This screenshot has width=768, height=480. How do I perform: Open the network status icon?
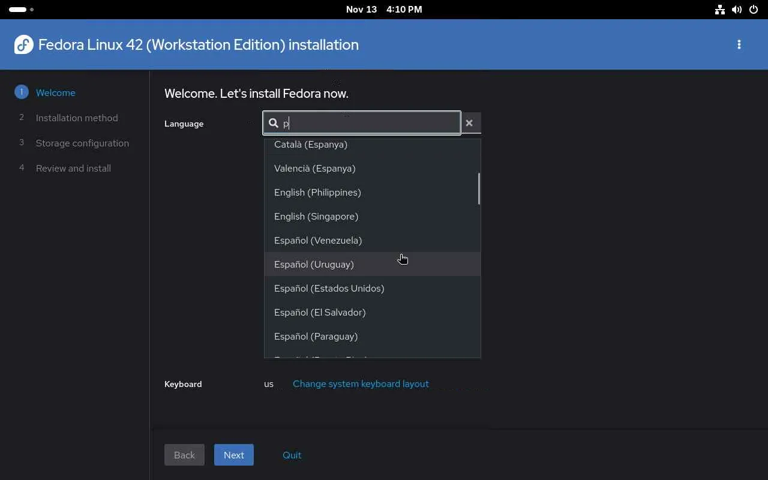[720, 10]
